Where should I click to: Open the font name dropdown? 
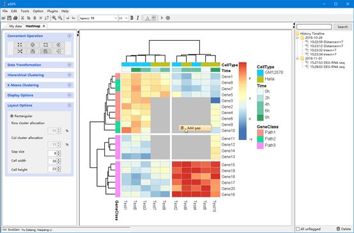(x=116, y=18)
